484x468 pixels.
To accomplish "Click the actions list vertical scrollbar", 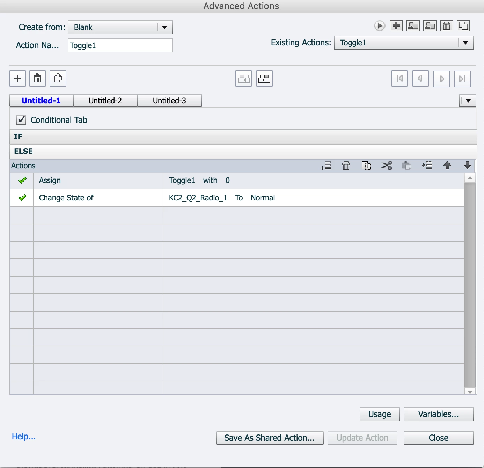I will tap(470, 285).
